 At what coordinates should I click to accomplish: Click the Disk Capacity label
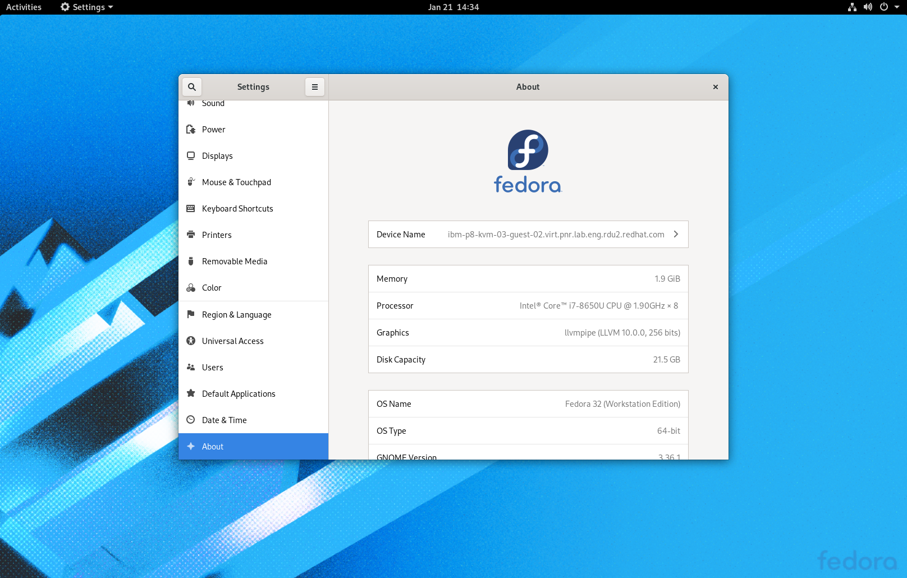[401, 360]
